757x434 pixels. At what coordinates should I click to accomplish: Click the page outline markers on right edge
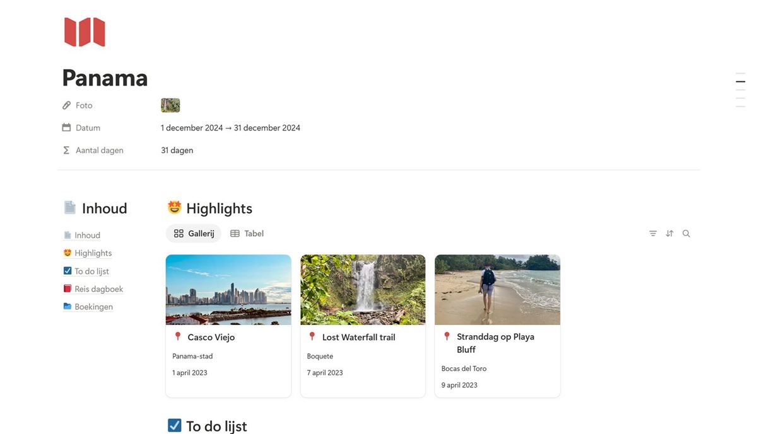[x=741, y=90]
